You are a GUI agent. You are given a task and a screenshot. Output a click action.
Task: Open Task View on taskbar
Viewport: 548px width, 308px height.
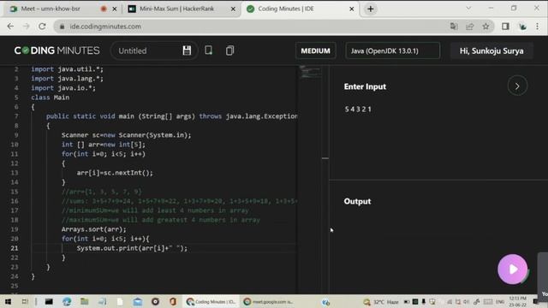click(25, 301)
